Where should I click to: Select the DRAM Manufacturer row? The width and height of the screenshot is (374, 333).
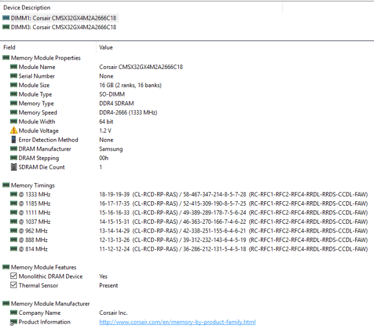point(45,149)
